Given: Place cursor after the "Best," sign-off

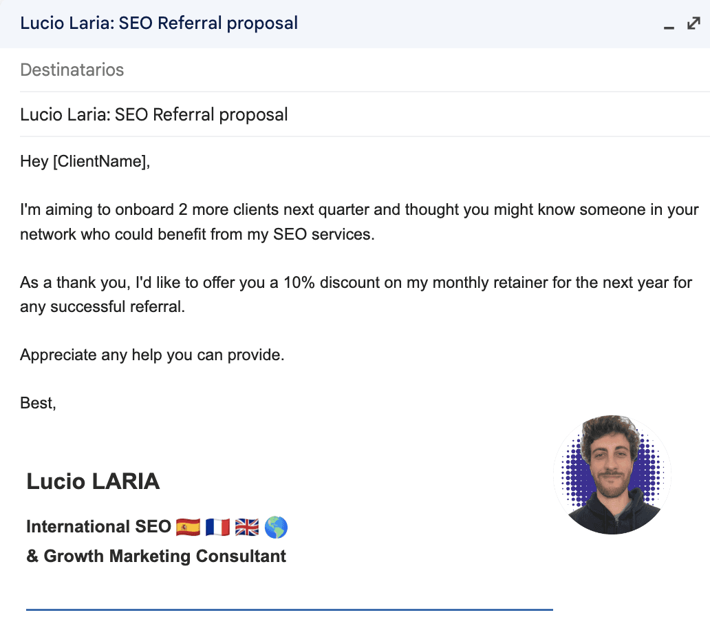Looking at the screenshot, I should click(56, 403).
